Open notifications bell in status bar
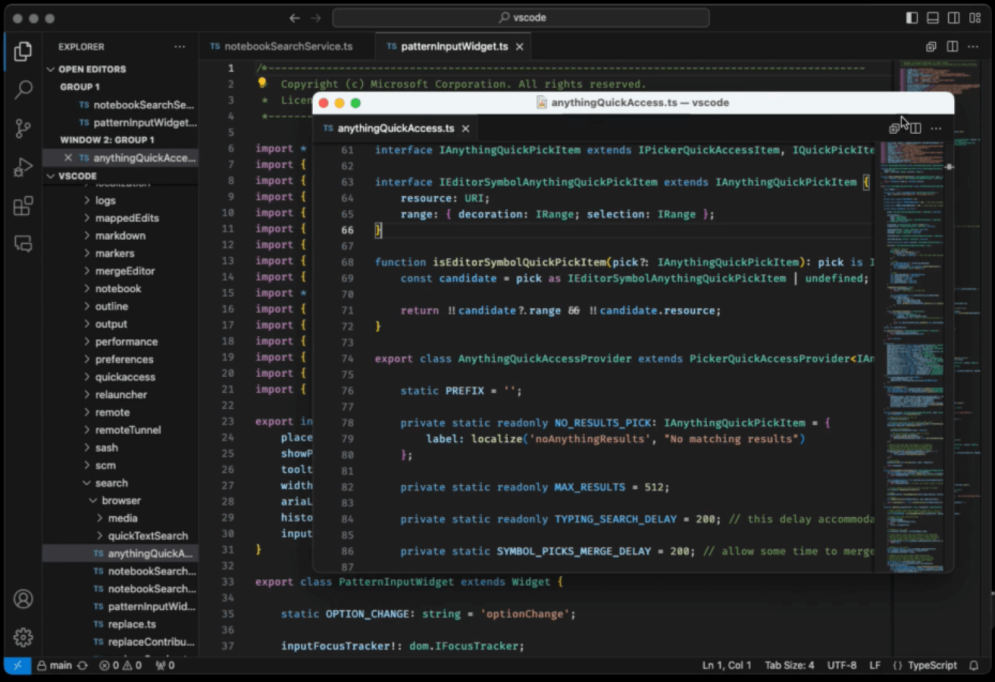The image size is (995, 682). 974,665
